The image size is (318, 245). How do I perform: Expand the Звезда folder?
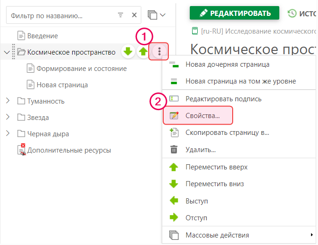(8, 117)
